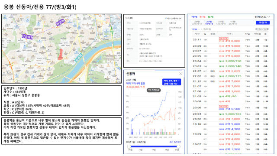Click the blue button beside the size tabs
Screen dimensions: 277x156
(263, 23)
